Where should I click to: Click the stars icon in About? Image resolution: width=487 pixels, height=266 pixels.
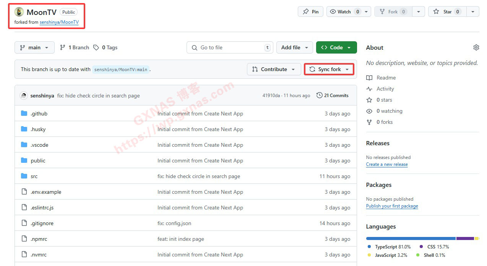coord(369,100)
